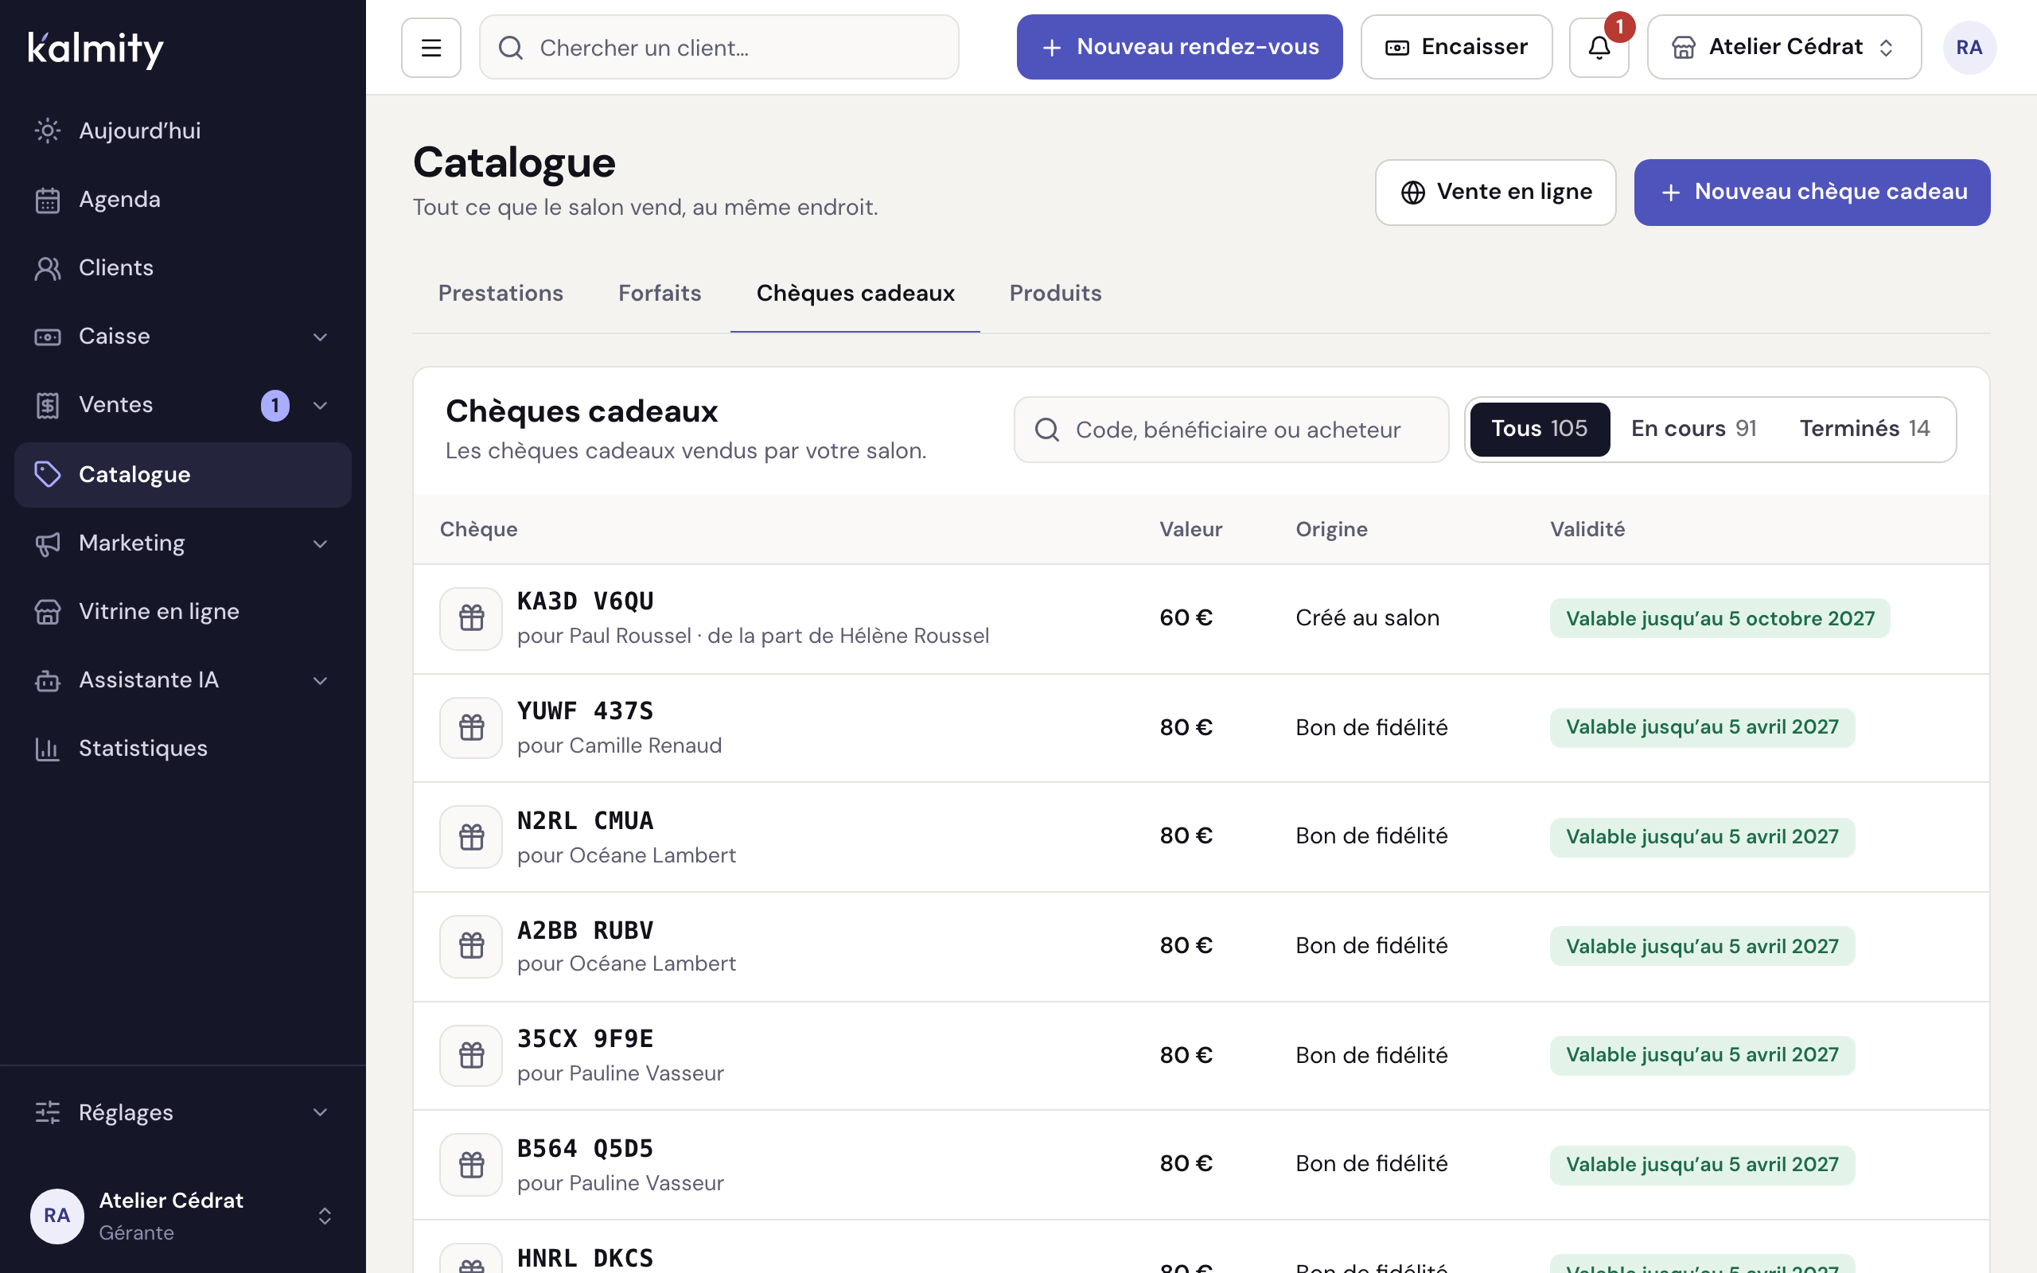Screen dimensions: 2037x1273
Task: Click the gift icon for YUWF 437S
Action: point(471,727)
